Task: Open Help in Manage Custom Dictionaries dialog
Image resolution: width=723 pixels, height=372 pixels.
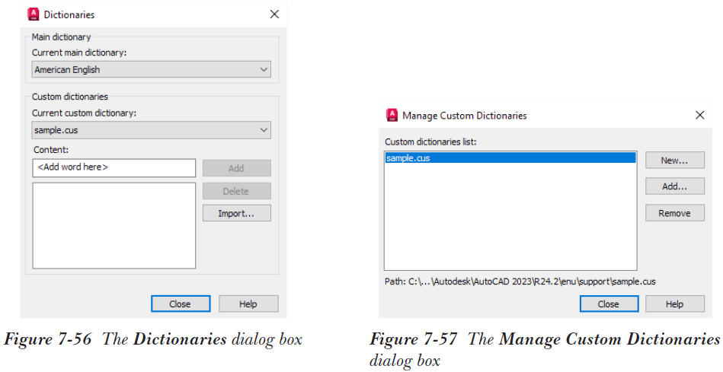Action: pos(674,304)
